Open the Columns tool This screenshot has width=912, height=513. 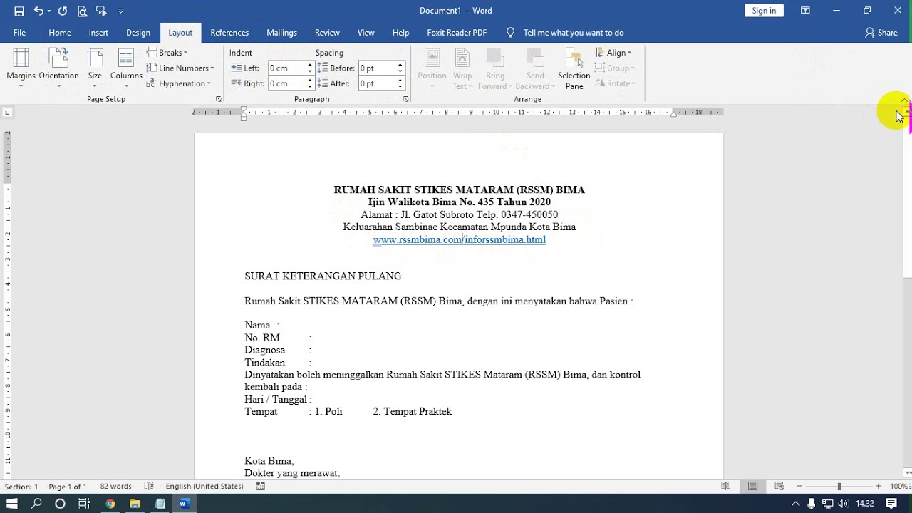(x=126, y=68)
